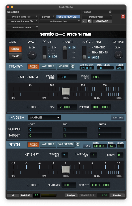
Task: Click the next preset plus button
Action: (86, 21)
